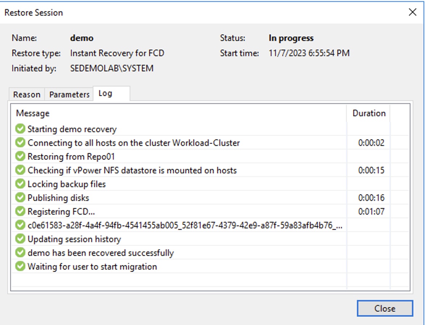Click success icon beside Updating session history
This screenshot has width=425, height=325.
click(21, 239)
